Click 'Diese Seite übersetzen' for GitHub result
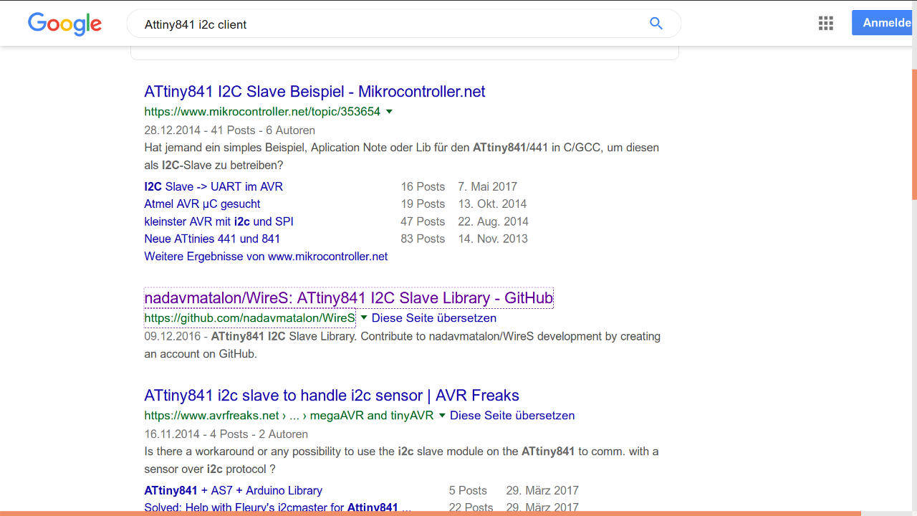 pyautogui.click(x=434, y=318)
